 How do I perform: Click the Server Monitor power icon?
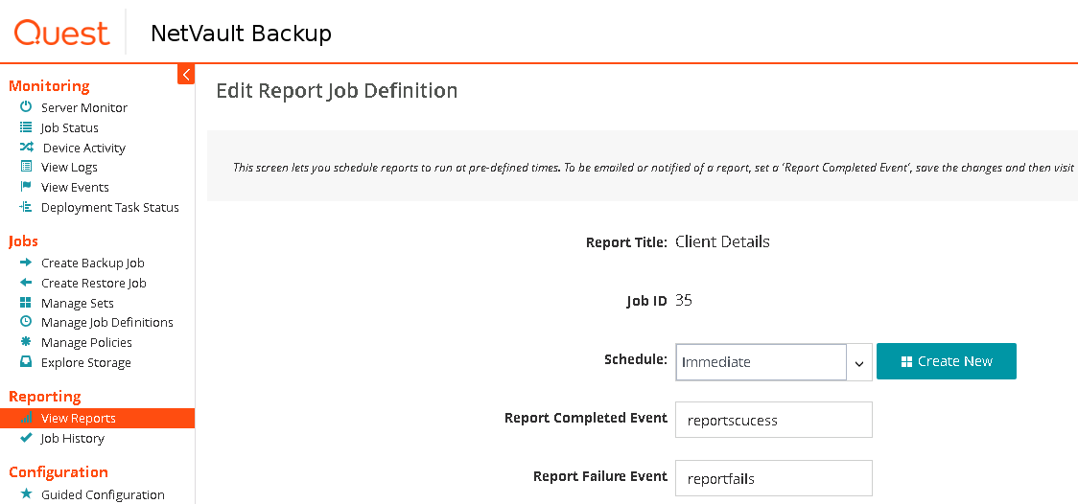[26, 107]
